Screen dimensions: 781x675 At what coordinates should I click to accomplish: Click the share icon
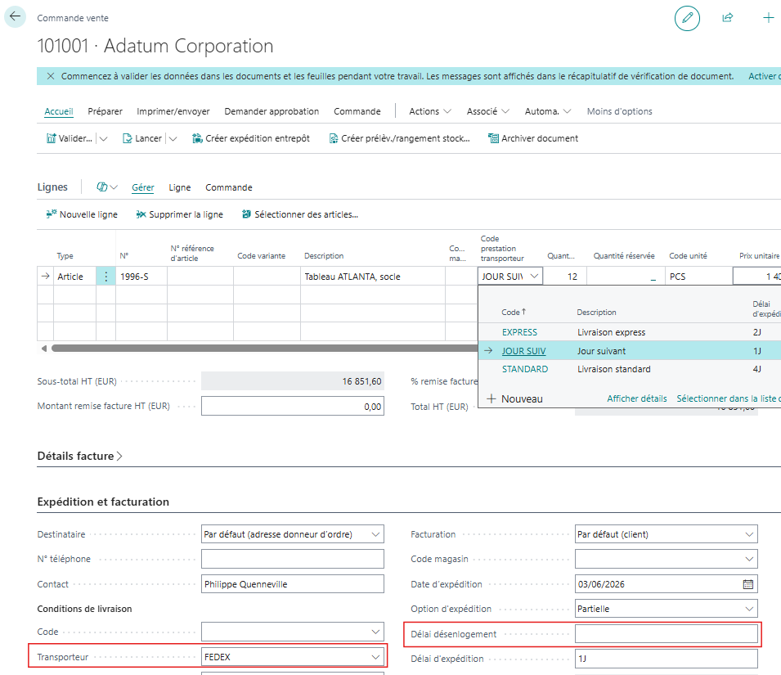coord(728,18)
